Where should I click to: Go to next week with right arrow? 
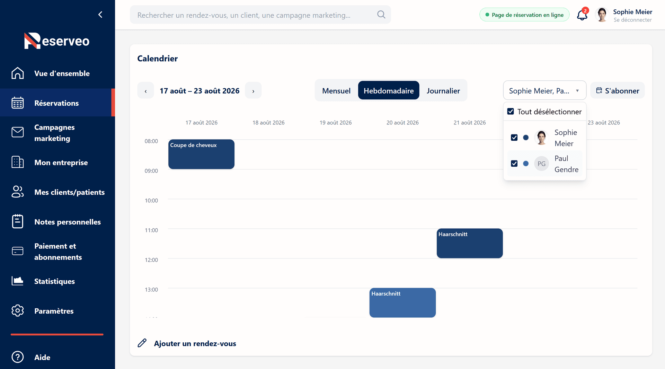(x=253, y=91)
